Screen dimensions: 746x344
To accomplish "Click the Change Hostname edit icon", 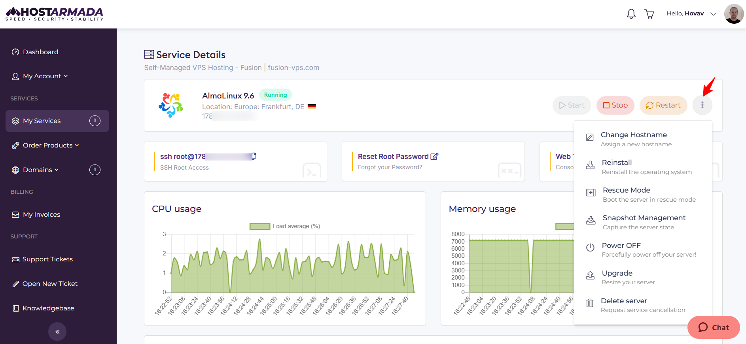I will (590, 138).
